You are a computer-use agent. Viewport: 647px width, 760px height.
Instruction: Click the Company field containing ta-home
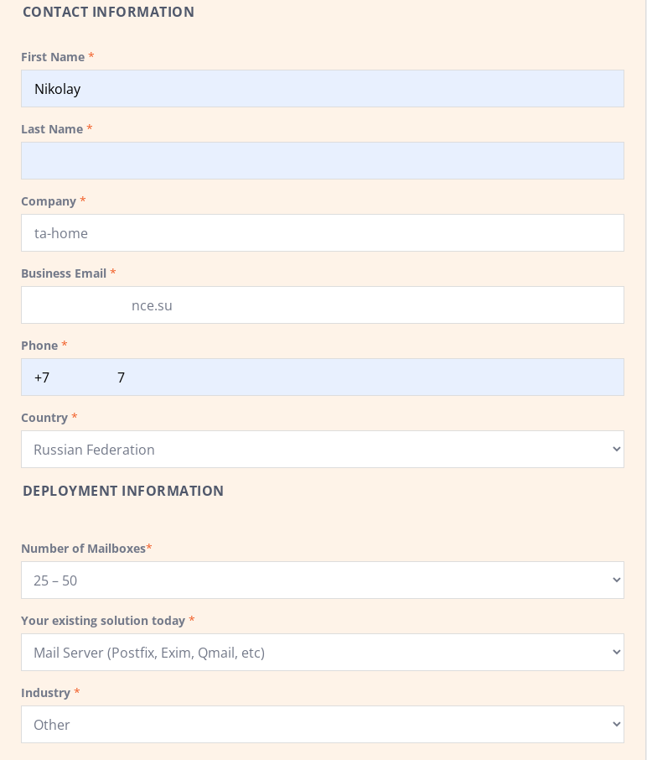[322, 233]
